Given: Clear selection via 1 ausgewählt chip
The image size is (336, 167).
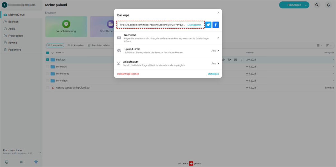Looking at the screenshot, I should pyautogui.click(x=55, y=45).
